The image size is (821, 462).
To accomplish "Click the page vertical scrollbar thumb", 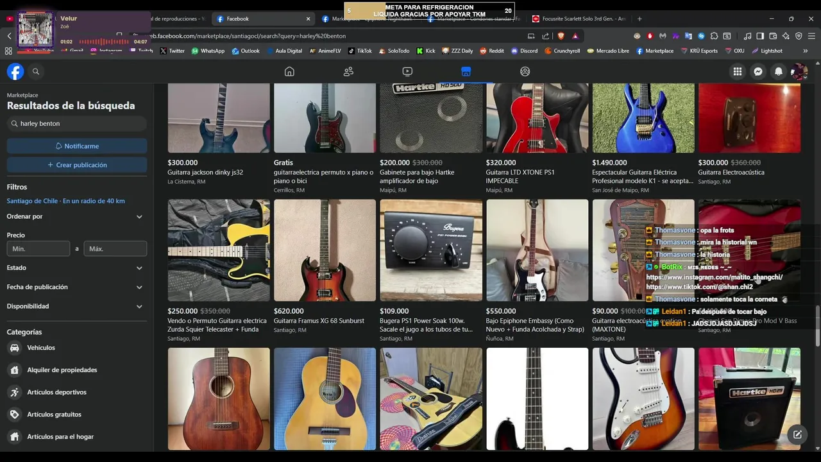I will pos(817,327).
